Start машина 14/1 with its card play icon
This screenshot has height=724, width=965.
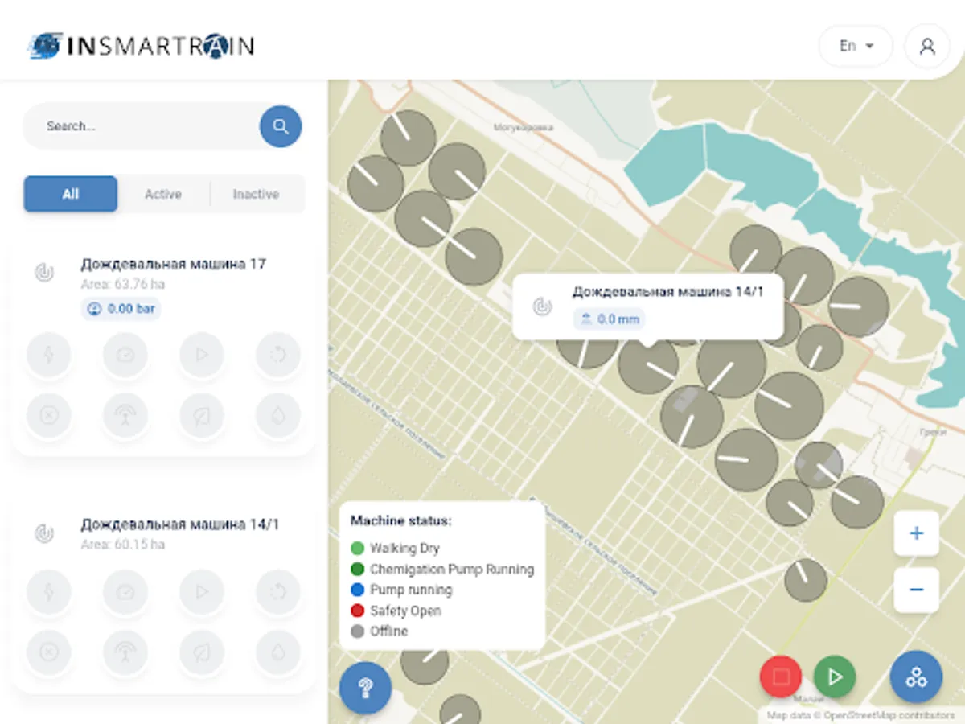(x=202, y=592)
